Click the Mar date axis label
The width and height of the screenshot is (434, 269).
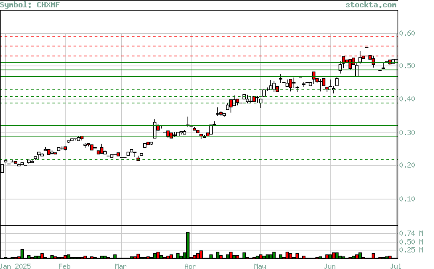(121, 266)
